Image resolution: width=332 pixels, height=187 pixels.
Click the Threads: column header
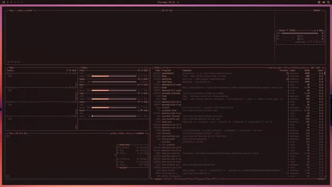284,71
